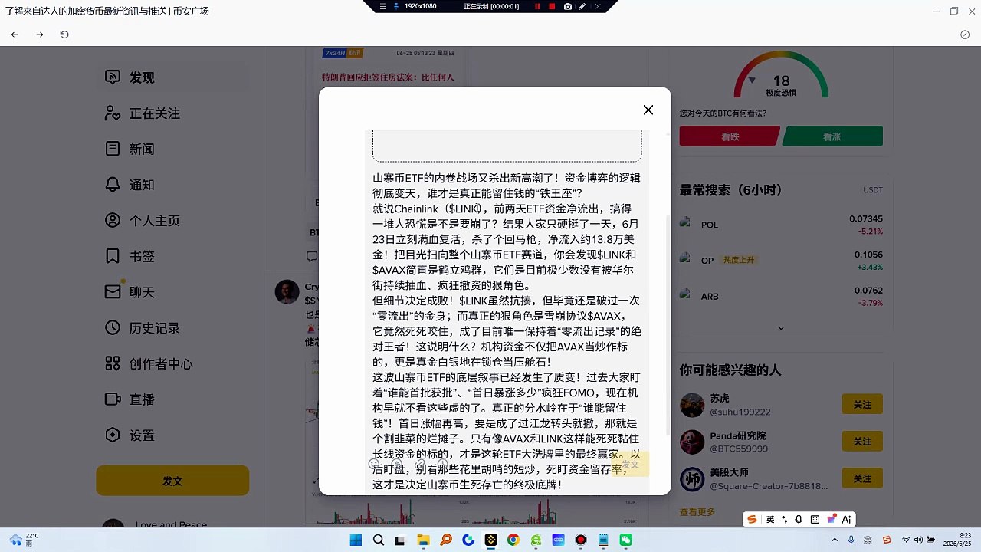Click the popup's vertical scrollbar
Viewport: 981px width, 552px height.
(668, 324)
